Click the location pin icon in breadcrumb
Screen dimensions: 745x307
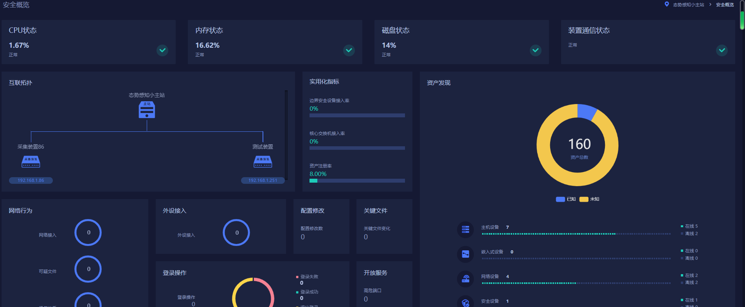click(667, 4)
